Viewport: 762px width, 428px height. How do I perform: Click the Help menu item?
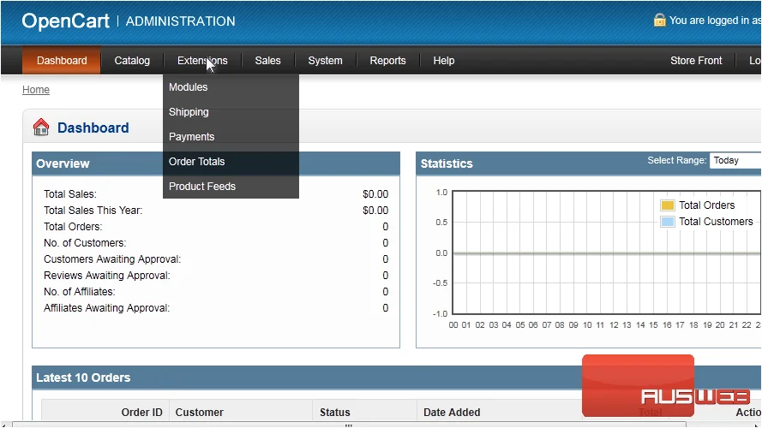(444, 61)
